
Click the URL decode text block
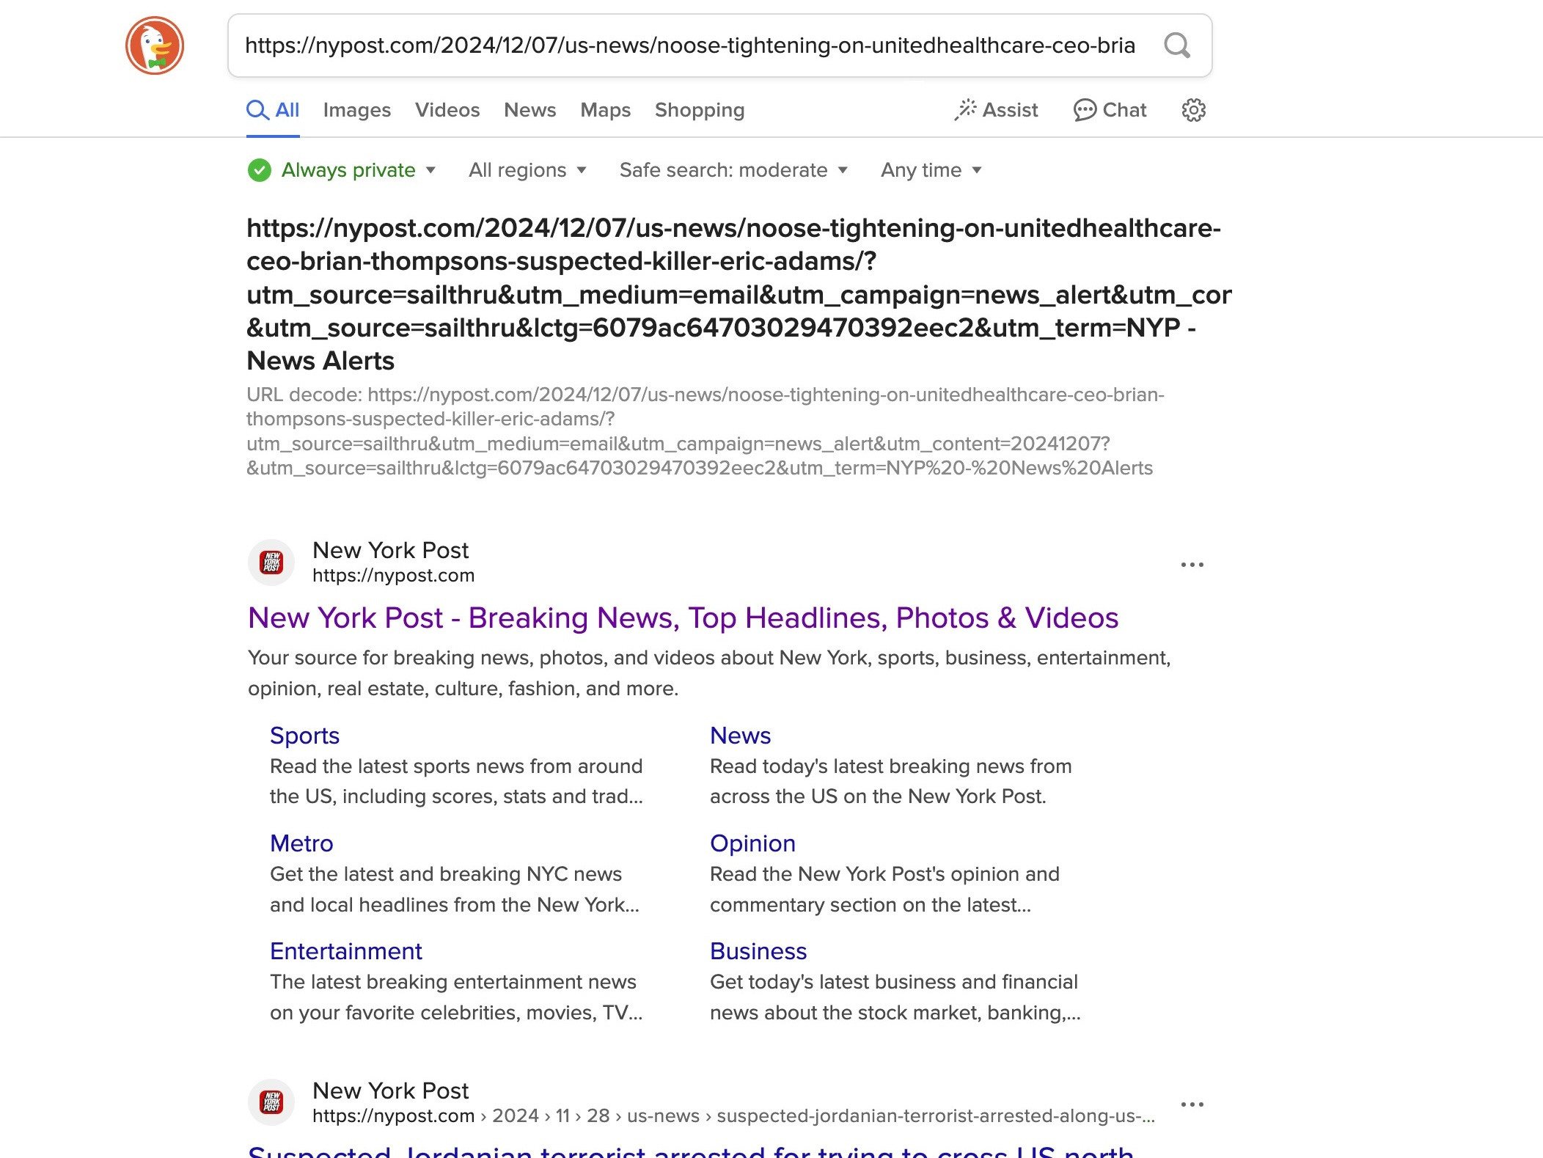(x=705, y=431)
